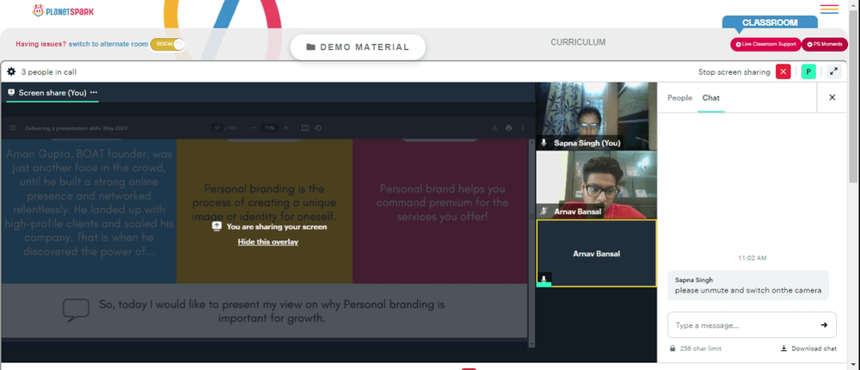Screen dimensions: 860x370
Task: Click the fit to page icon
Action: click(305, 128)
